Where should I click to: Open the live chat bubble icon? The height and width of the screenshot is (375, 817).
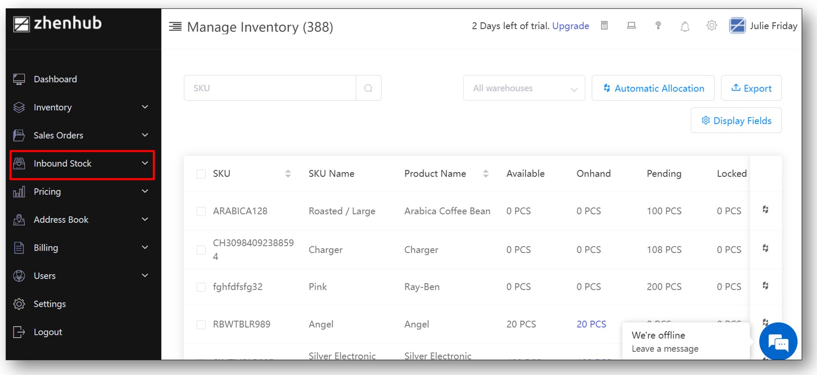point(778,342)
